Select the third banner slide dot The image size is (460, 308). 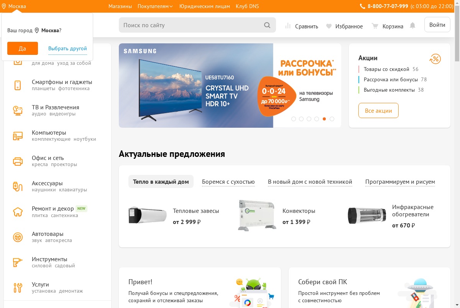point(309,119)
